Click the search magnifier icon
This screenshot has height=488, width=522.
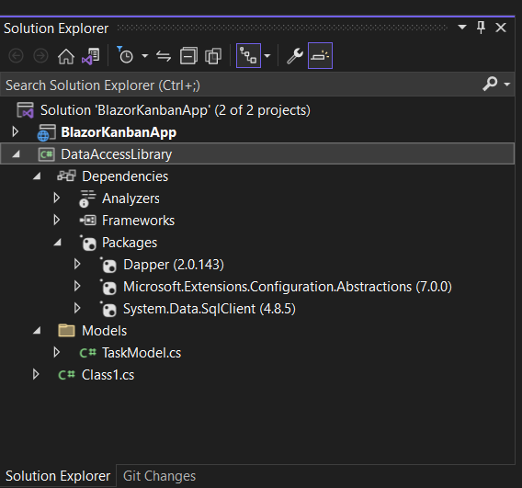coord(490,84)
